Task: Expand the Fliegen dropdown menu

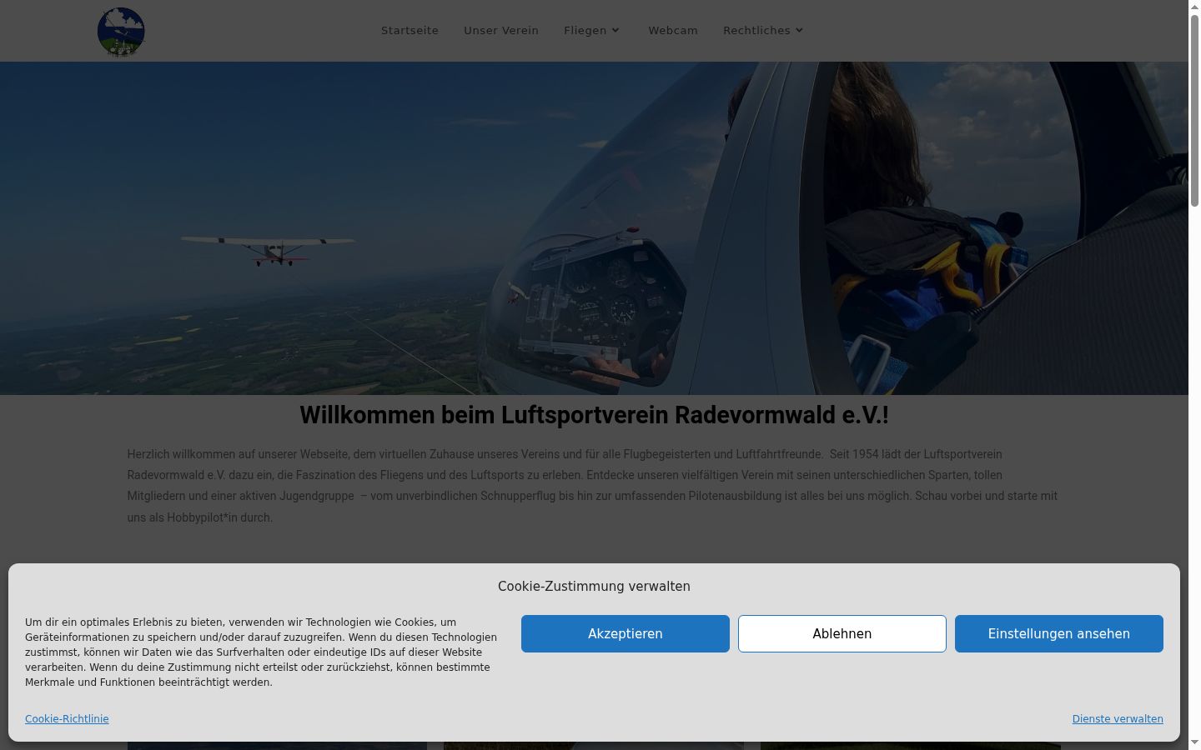Action: [x=592, y=31]
